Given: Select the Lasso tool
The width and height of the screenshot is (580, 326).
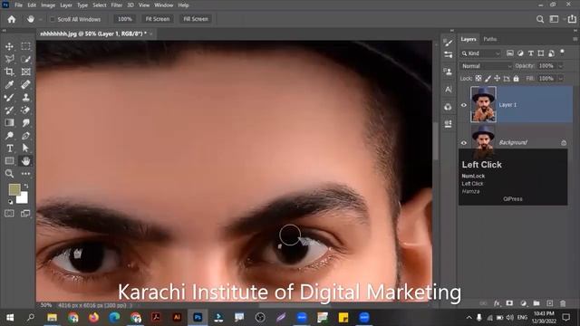Looking at the screenshot, I should coord(9,59).
